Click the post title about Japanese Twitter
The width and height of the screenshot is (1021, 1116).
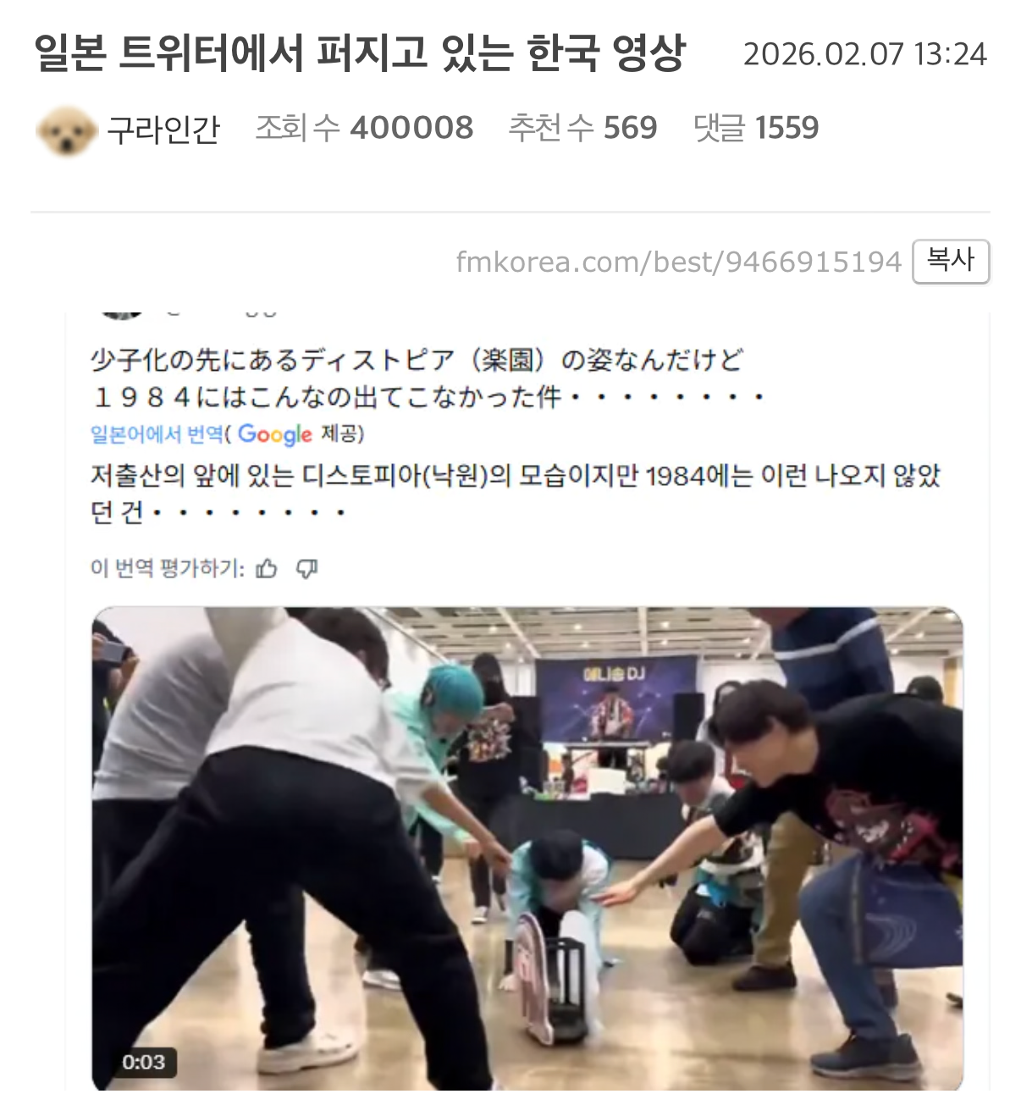(x=360, y=54)
